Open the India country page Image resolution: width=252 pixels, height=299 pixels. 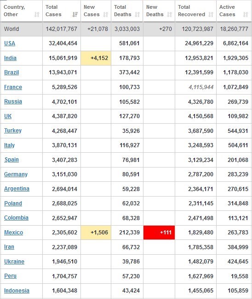10,58
